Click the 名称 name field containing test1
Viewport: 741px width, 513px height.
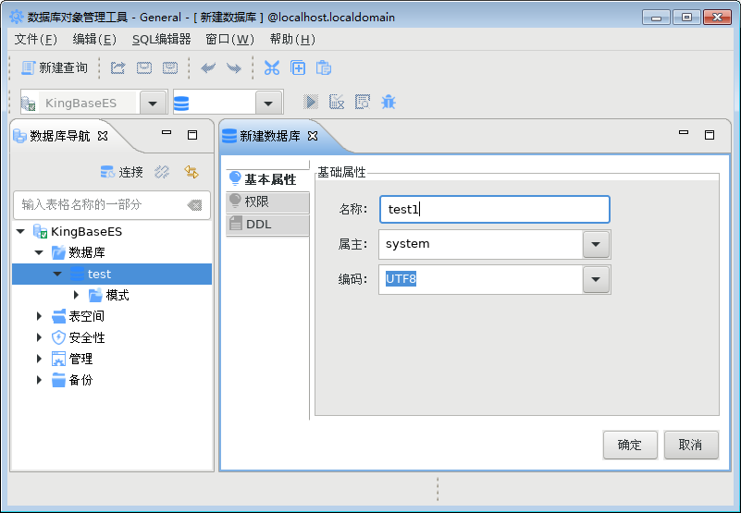495,209
